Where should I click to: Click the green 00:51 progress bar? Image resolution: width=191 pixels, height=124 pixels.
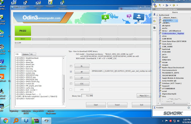[23, 39]
